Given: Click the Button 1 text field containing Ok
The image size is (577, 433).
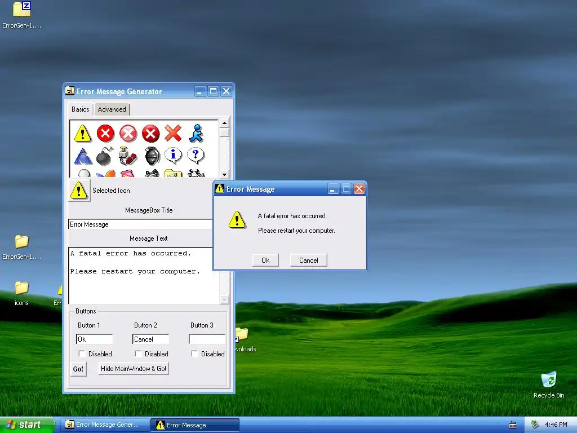Looking at the screenshot, I should (94, 339).
